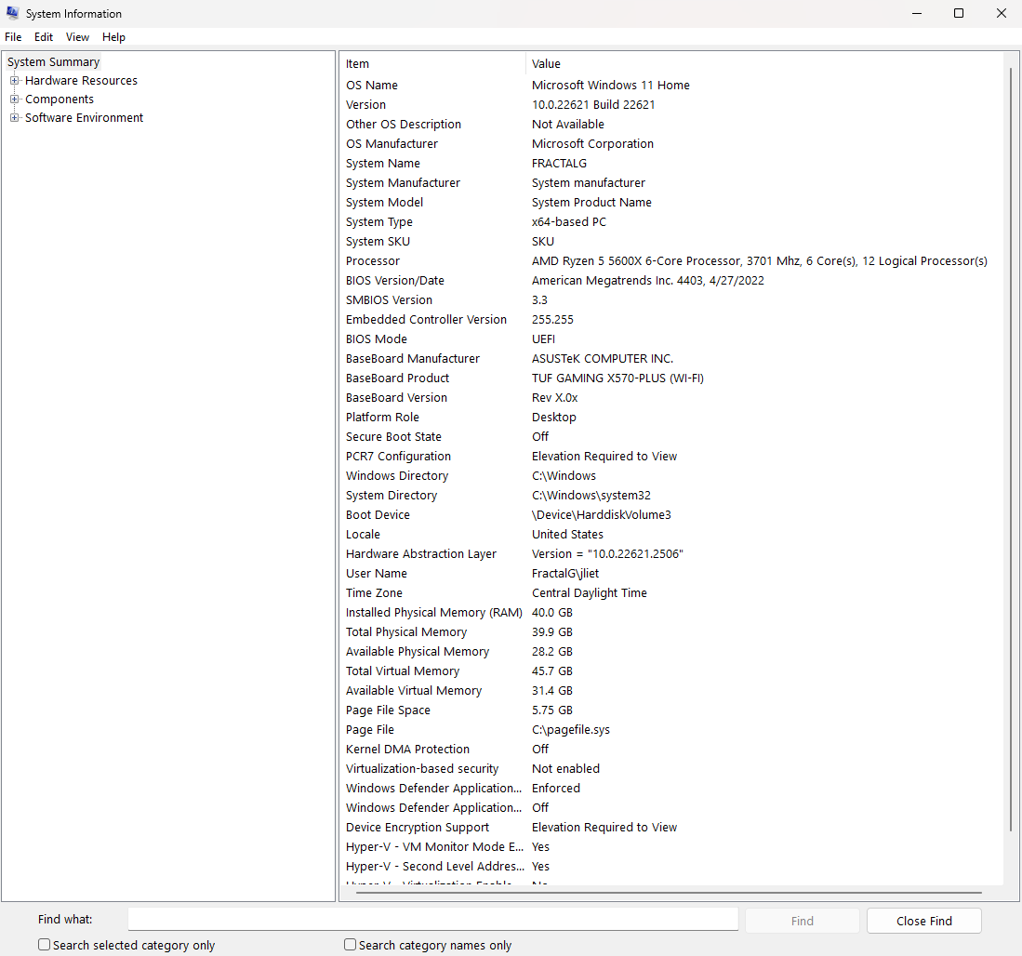Click the TUF GAMING X570-PLUS (WI-FI) value

(617, 378)
